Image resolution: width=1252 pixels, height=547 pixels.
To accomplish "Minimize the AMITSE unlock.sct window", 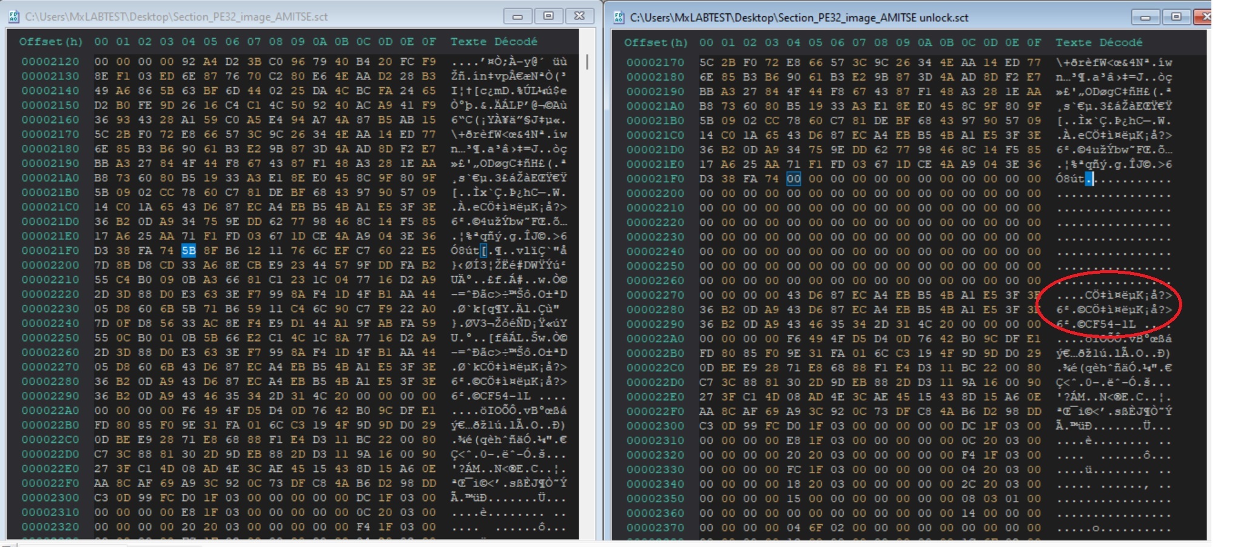I will pyautogui.click(x=1145, y=17).
